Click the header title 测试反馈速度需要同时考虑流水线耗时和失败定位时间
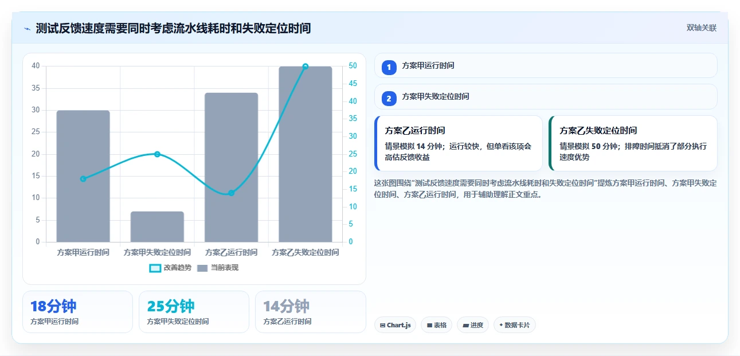The height and width of the screenshot is (356, 740). pos(173,28)
